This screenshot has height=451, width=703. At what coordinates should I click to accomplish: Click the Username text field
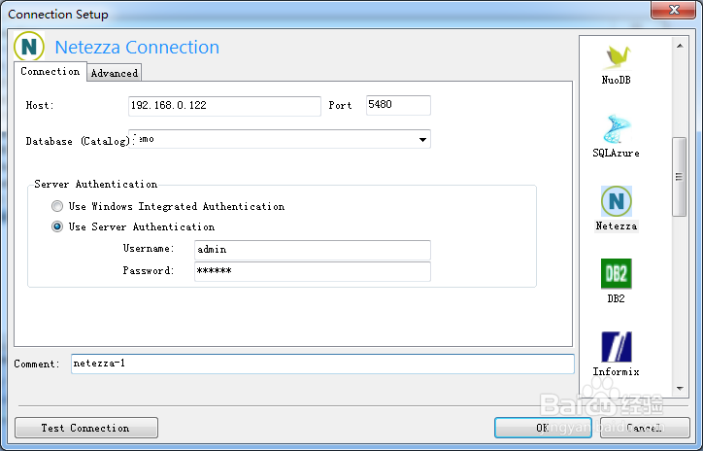tap(312, 250)
